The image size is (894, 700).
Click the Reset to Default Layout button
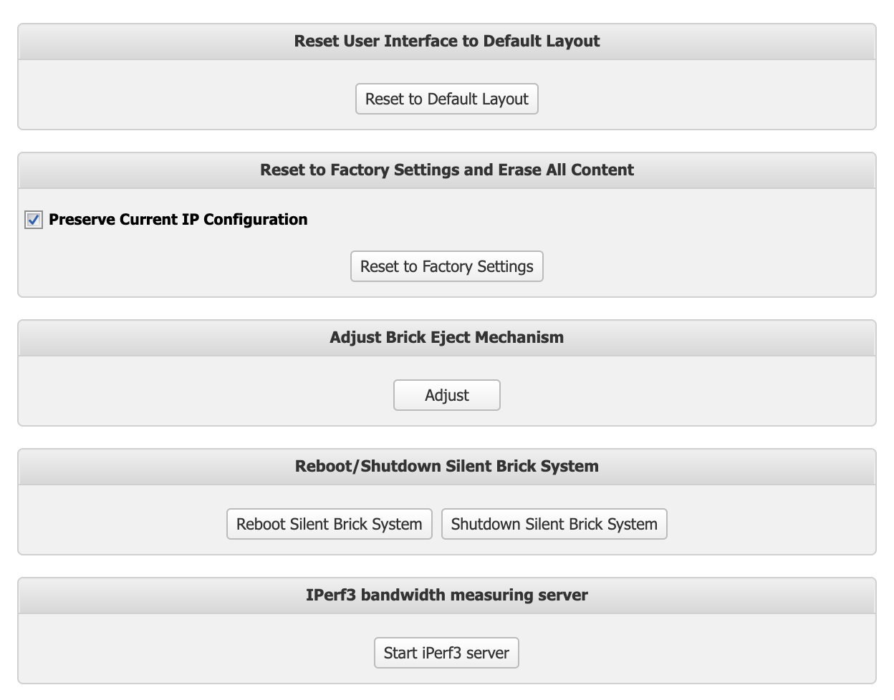click(446, 99)
